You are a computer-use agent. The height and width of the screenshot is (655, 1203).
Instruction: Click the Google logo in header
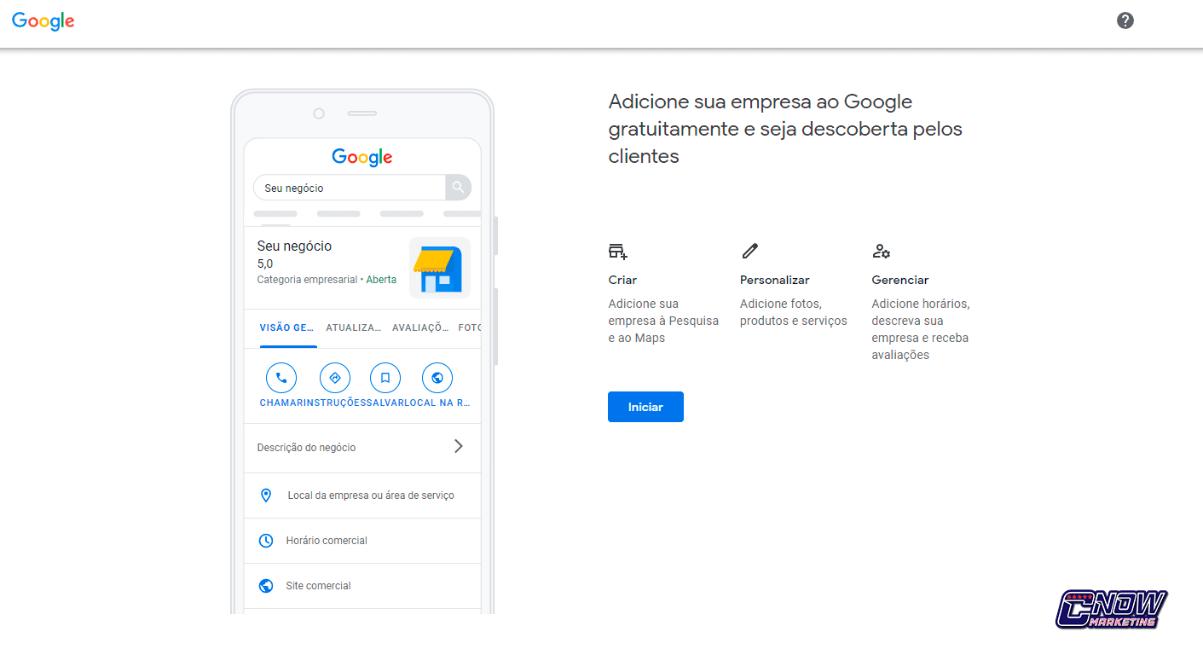click(43, 21)
